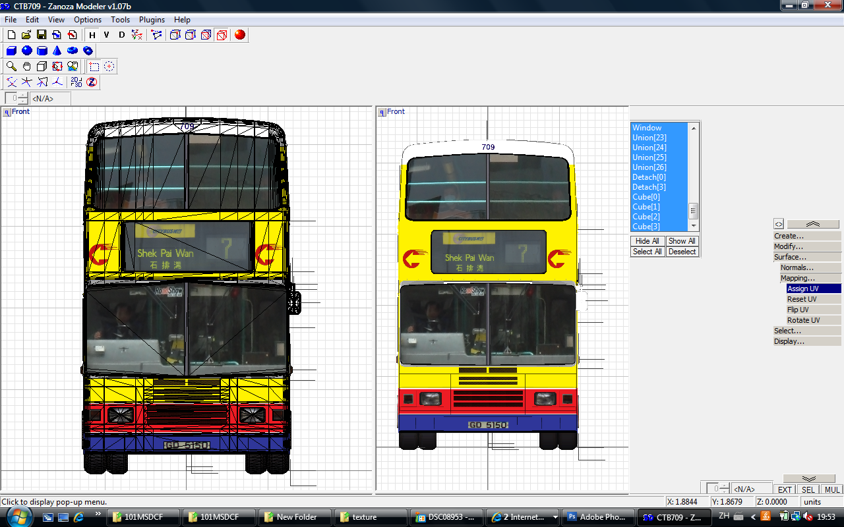
Task: Select Union[23] in object list
Action: [x=659, y=138]
